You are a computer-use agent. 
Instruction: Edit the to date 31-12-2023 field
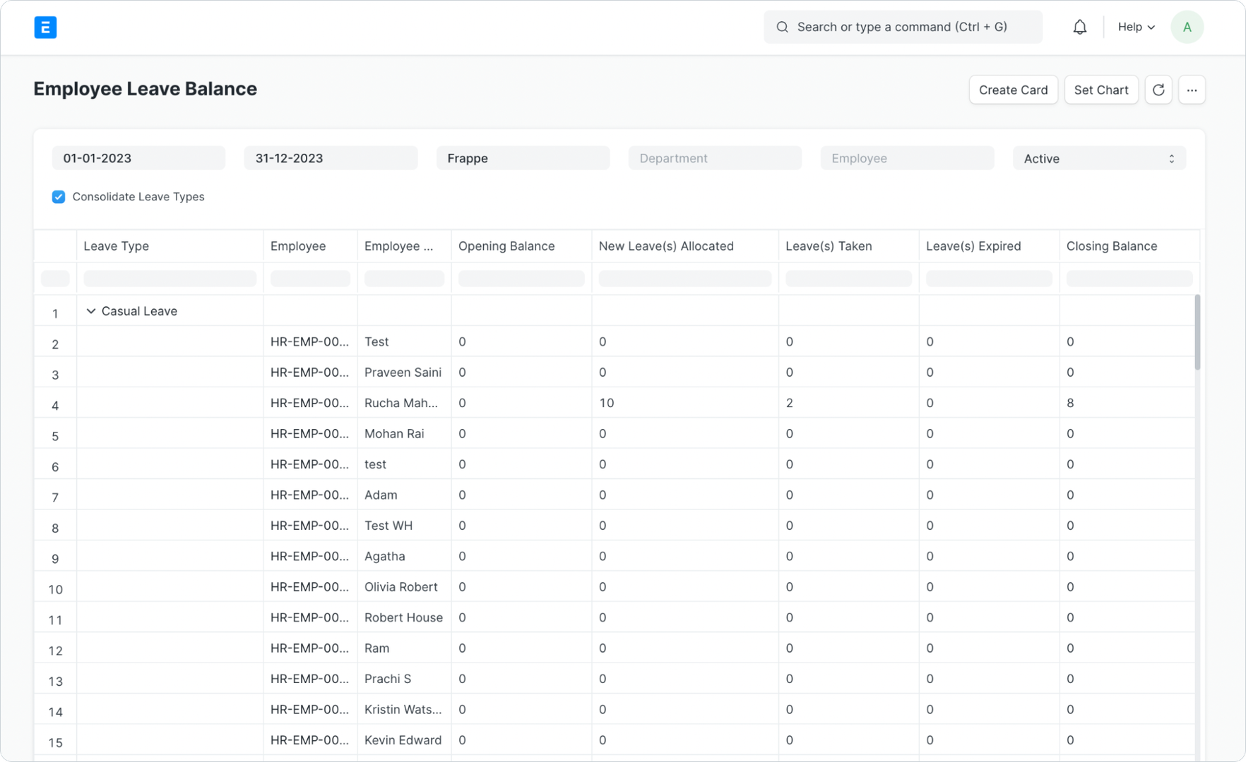tap(331, 159)
